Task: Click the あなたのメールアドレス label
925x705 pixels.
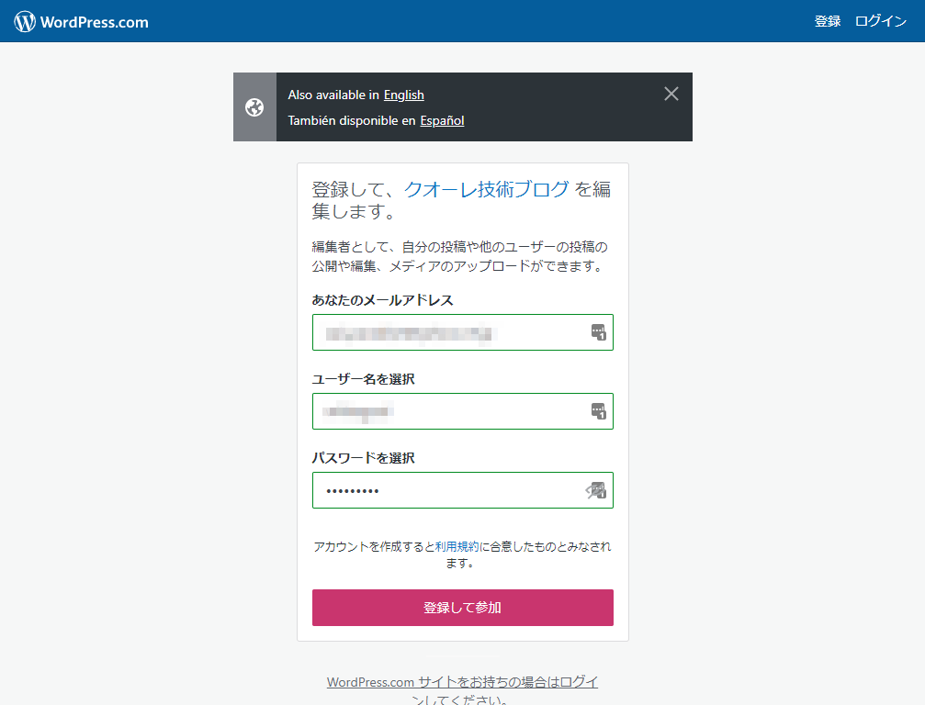Action: tap(382, 300)
